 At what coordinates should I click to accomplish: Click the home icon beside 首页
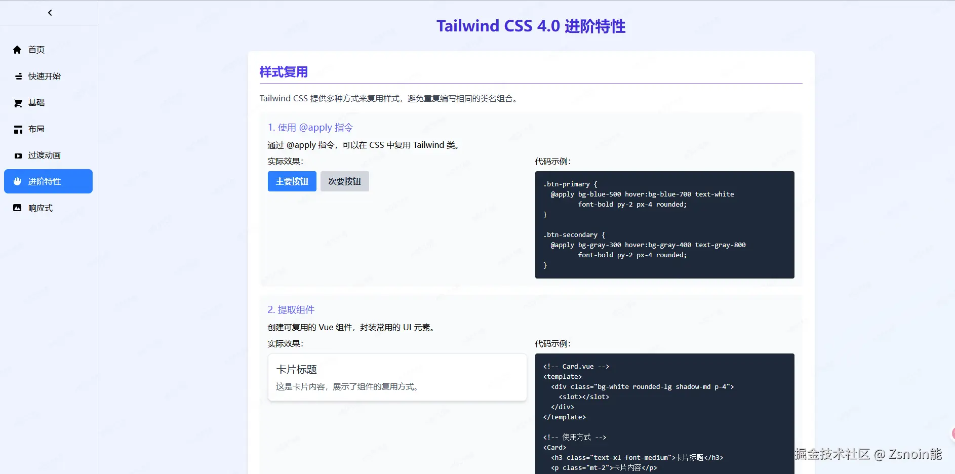click(17, 50)
